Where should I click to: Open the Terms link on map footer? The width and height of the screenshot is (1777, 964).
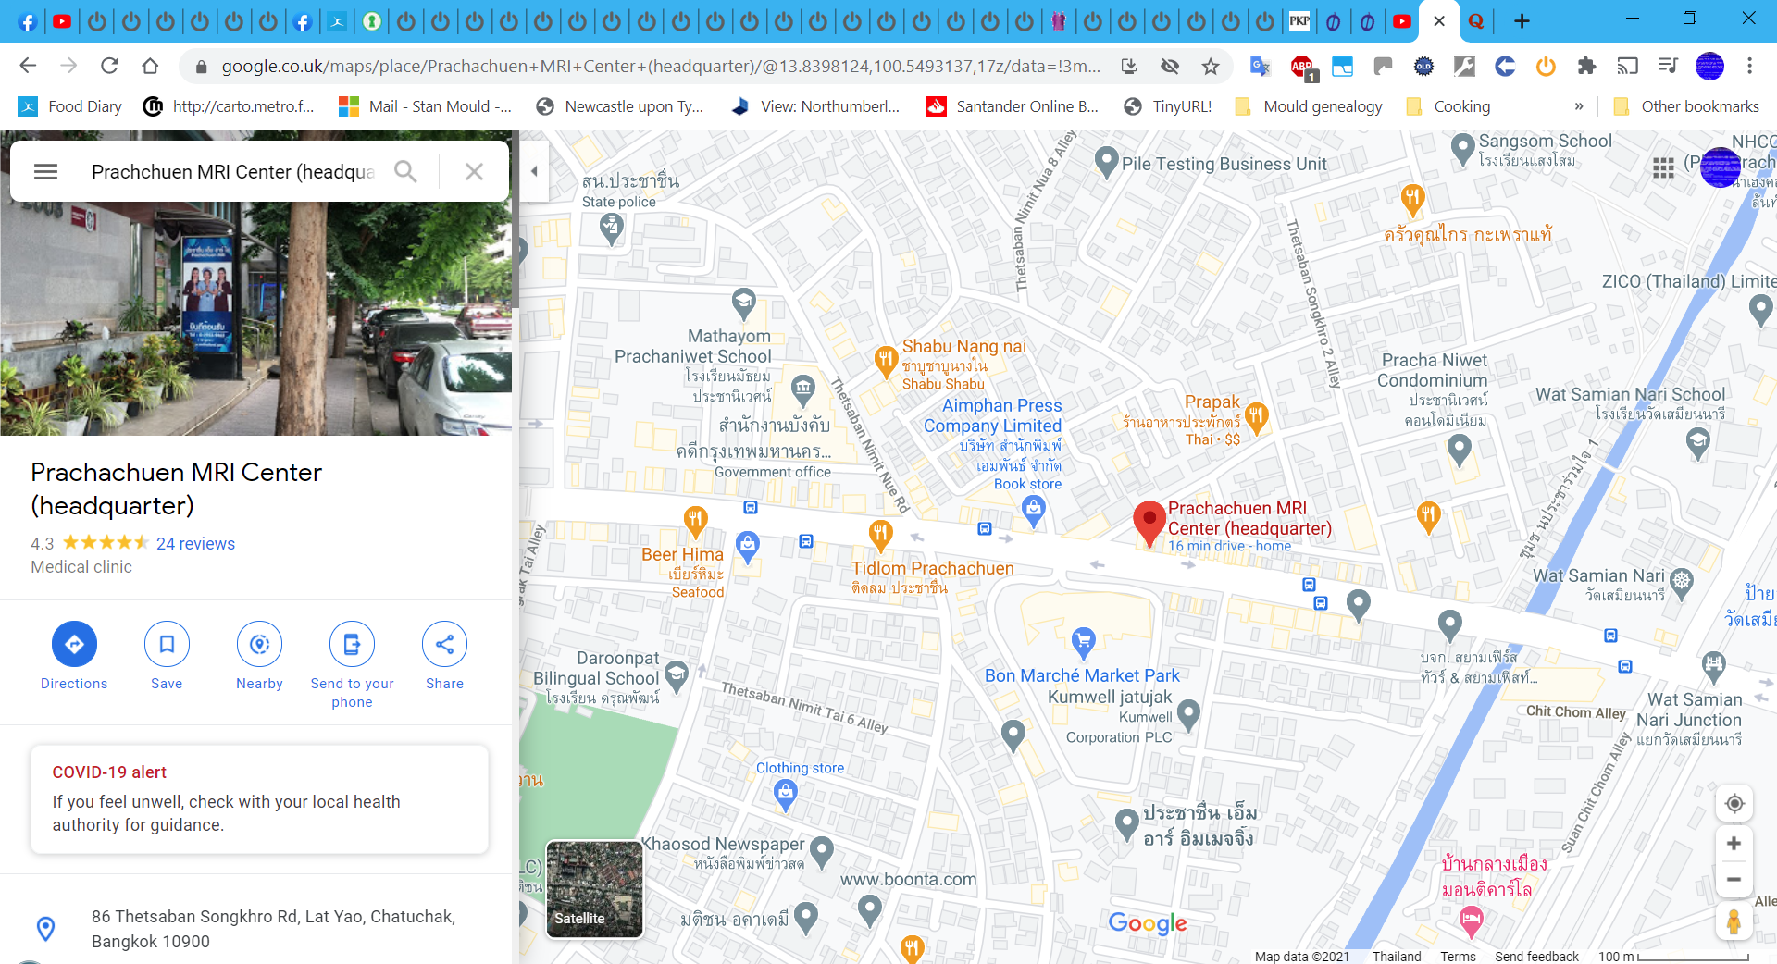(1458, 957)
